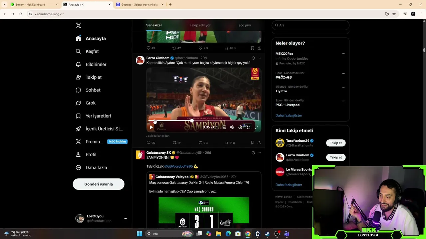Follow Forza Cimbom with Takip et
The height and width of the screenshot is (239, 426).
(x=336, y=157)
